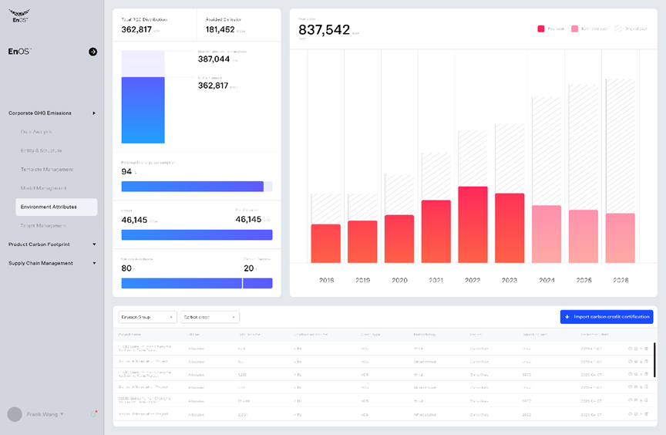Viewport: 666px width, 435px height.
Task: Toggle the red real cost legend swatch
Action: click(x=541, y=29)
